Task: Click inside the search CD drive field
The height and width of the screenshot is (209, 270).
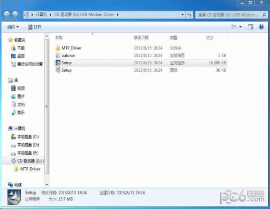Action: tap(228, 15)
